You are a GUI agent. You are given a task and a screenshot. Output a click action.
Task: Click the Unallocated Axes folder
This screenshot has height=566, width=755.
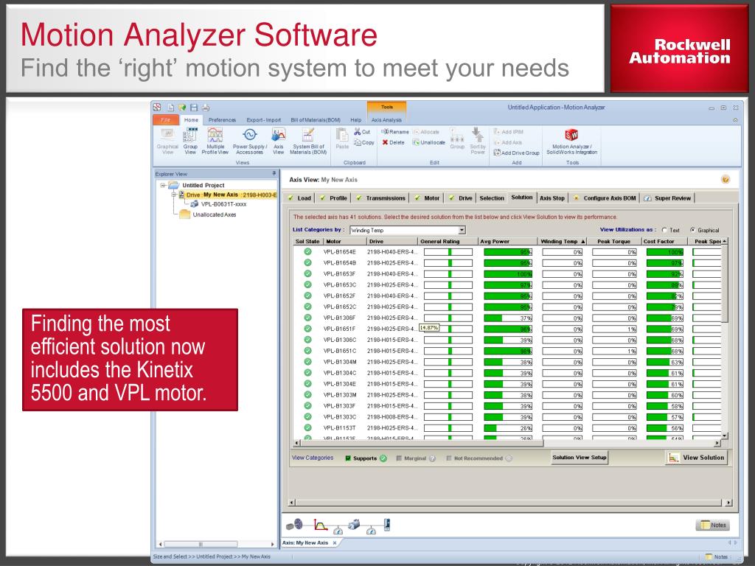pos(207,214)
